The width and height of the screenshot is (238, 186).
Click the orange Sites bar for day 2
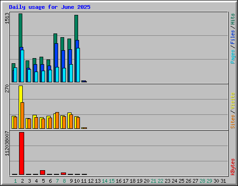pos(22,115)
